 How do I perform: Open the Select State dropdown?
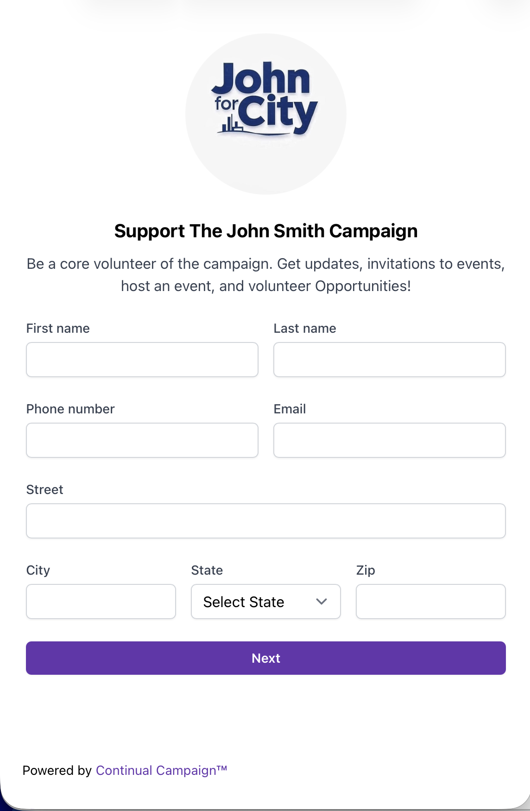tap(265, 602)
